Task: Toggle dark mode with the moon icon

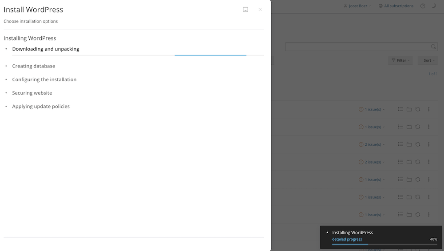Action: (x=434, y=6)
